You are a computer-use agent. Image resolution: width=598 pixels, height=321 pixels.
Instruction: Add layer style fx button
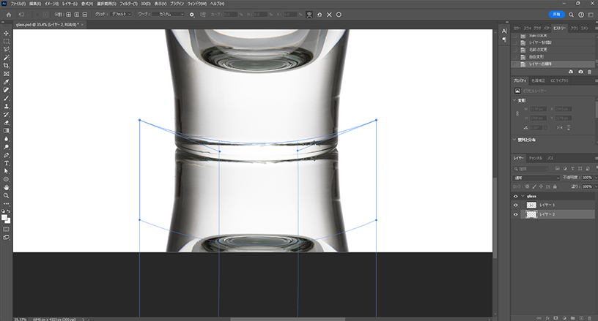(547, 318)
